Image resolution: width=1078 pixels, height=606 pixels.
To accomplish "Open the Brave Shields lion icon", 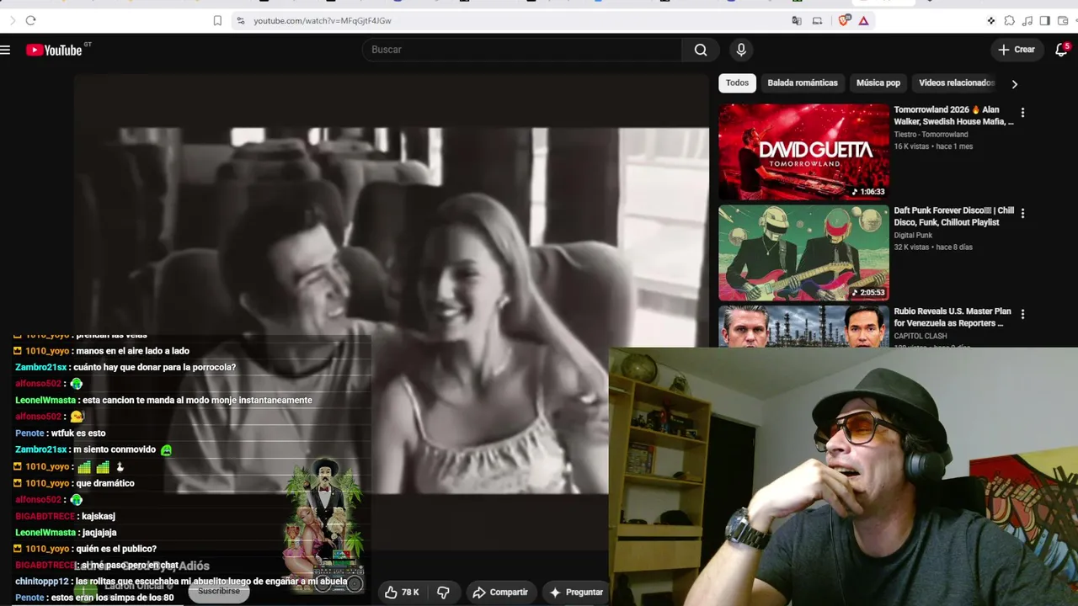I will click(844, 20).
